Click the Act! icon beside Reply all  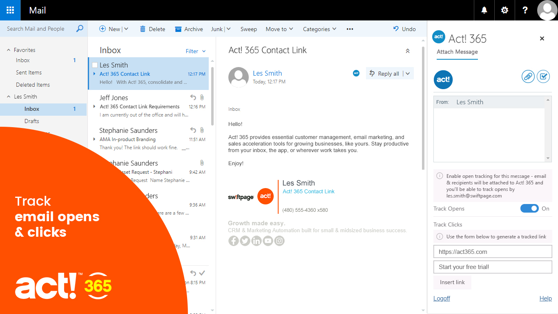(x=356, y=73)
